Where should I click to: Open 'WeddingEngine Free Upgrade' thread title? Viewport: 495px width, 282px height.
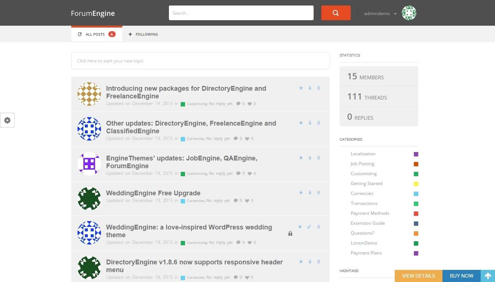[153, 193]
